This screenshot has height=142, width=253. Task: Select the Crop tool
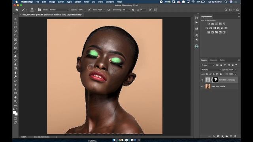click(15, 35)
